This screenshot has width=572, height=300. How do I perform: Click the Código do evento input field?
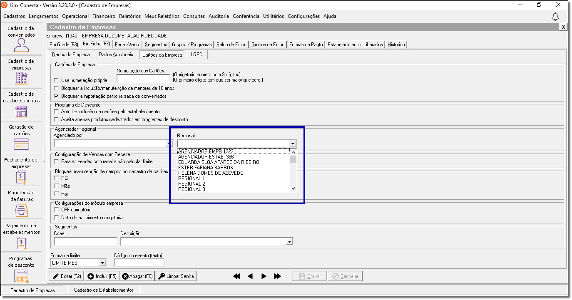pyautogui.click(x=139, y=263)
